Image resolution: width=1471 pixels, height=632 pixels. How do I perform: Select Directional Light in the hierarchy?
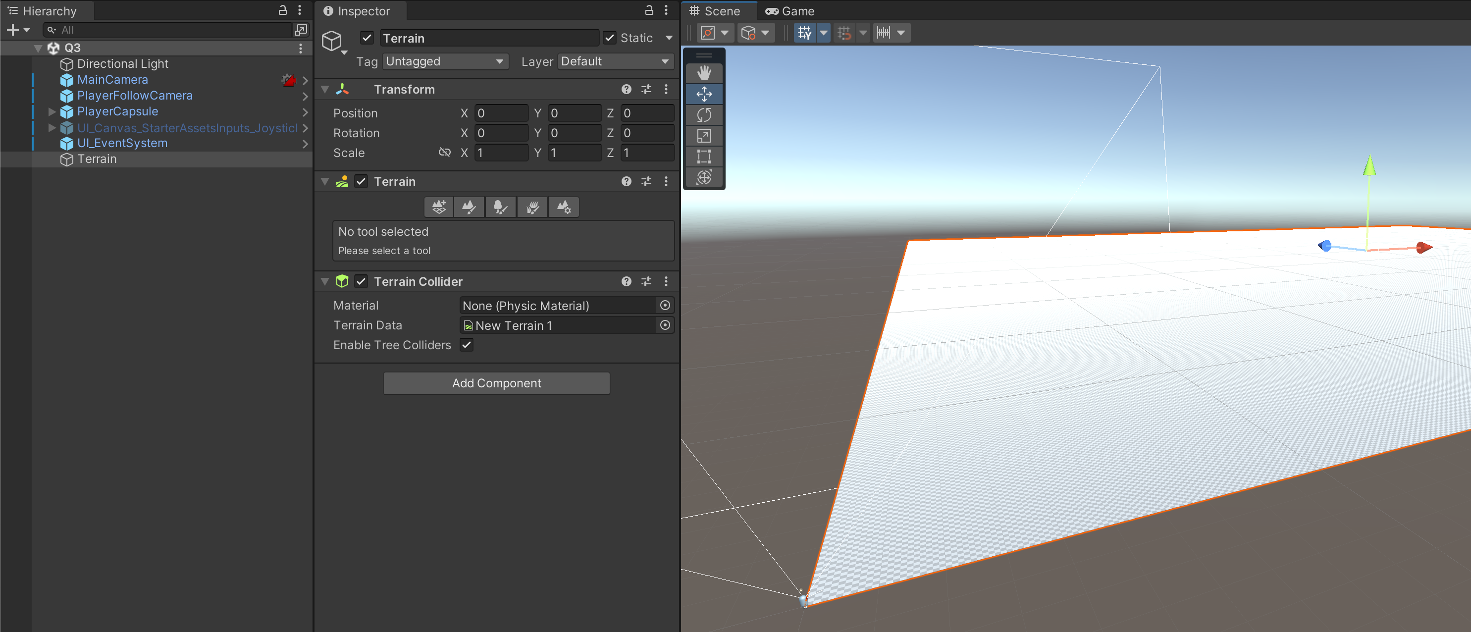tap(122, 64)
